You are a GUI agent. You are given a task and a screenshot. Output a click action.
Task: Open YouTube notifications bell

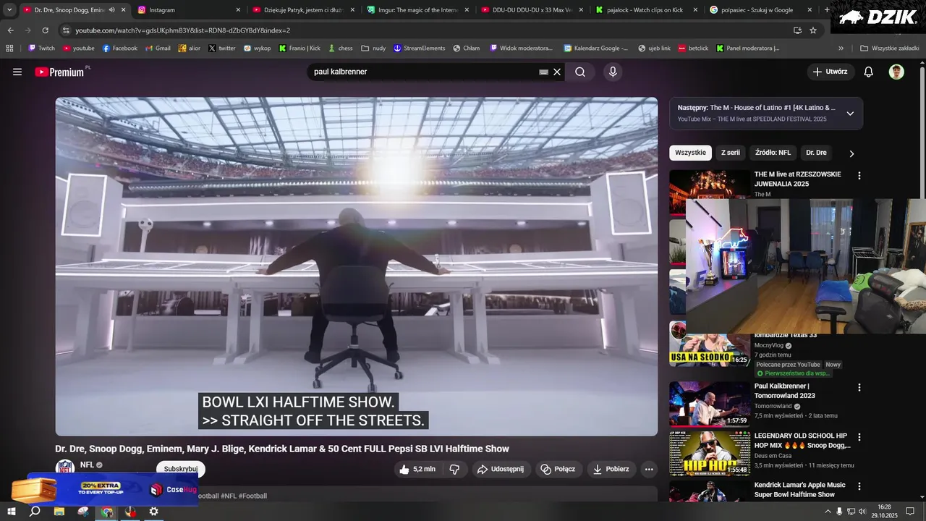tap(869, 72)
